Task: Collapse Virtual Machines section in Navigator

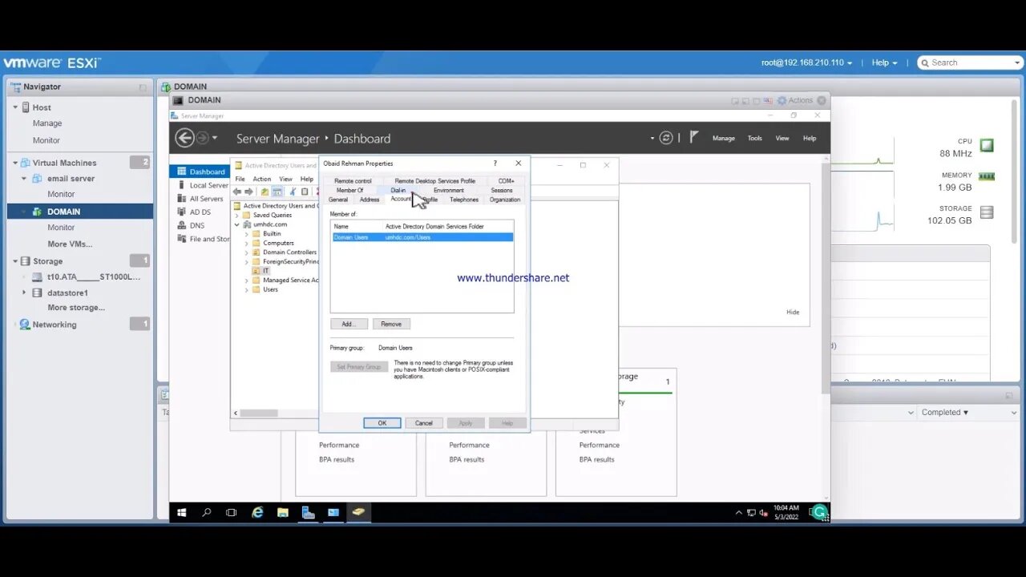Action: pyautogui.click(x=15, y=163)
